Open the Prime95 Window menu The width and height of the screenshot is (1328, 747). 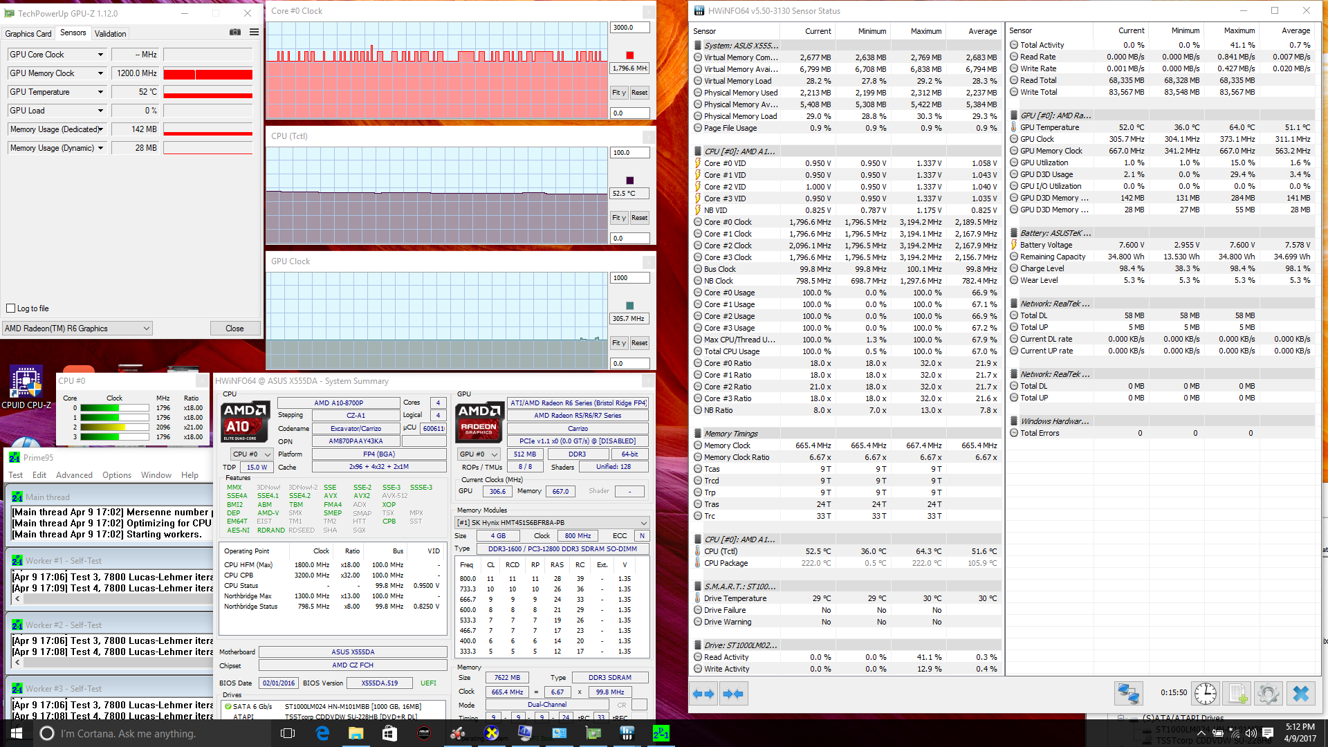click(x=156, y=475)
